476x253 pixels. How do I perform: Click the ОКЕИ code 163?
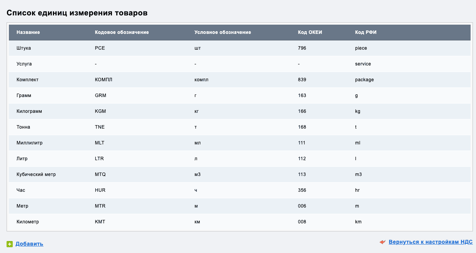[302, 96]
